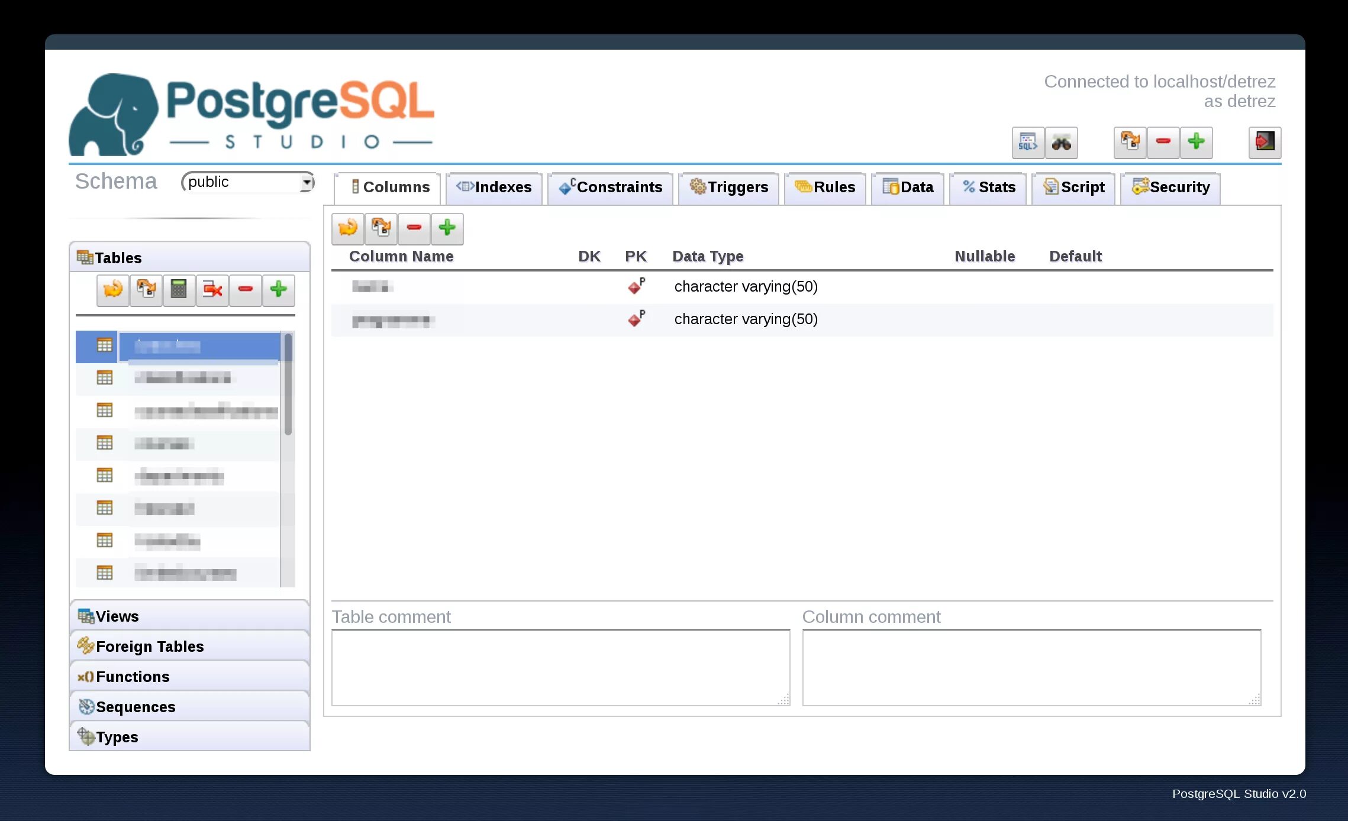Expand the Views section
This screenshot has width=1348, height=821.
click(190, 616)
